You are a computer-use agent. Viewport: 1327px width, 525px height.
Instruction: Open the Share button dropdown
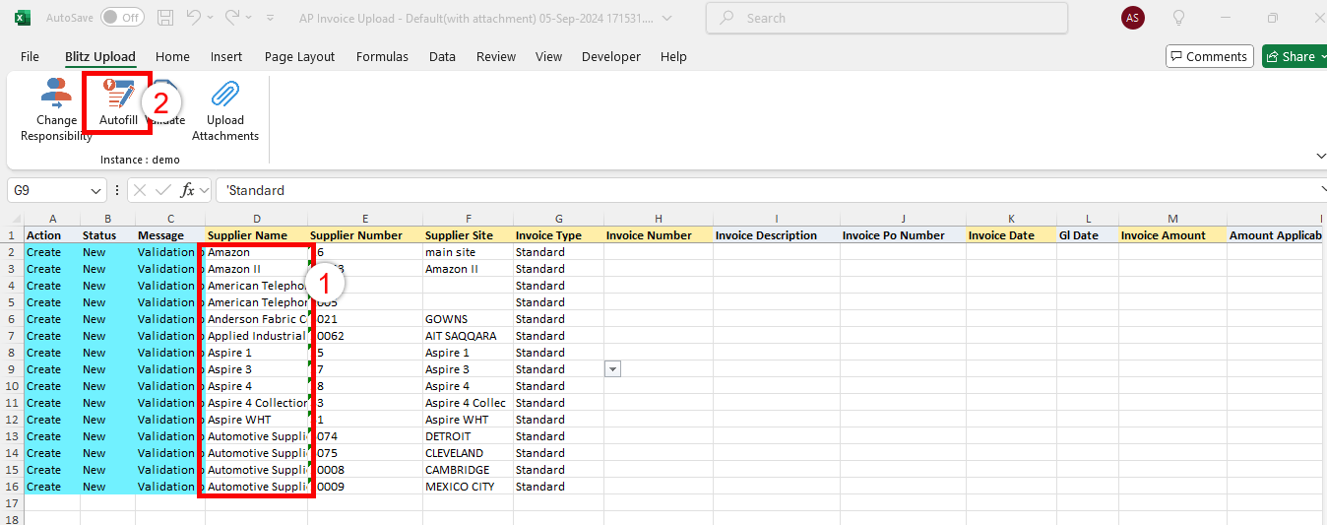1322,56
